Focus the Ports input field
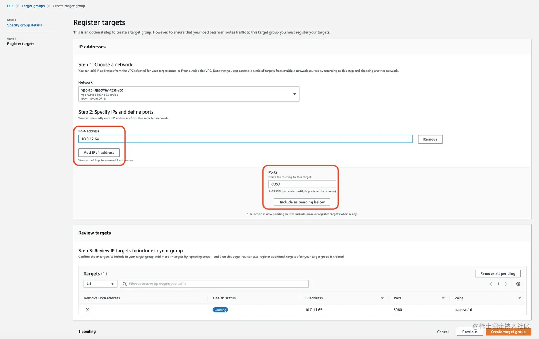The height and width of the screenshot is (339, 539). [x=302, y=184]
